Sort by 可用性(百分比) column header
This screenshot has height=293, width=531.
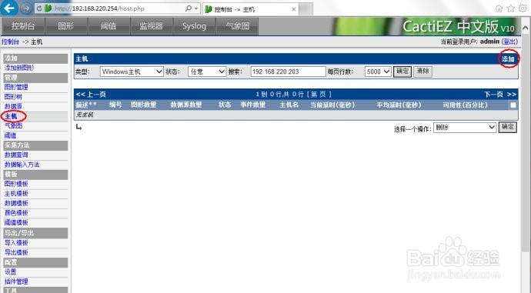[466, 105]
